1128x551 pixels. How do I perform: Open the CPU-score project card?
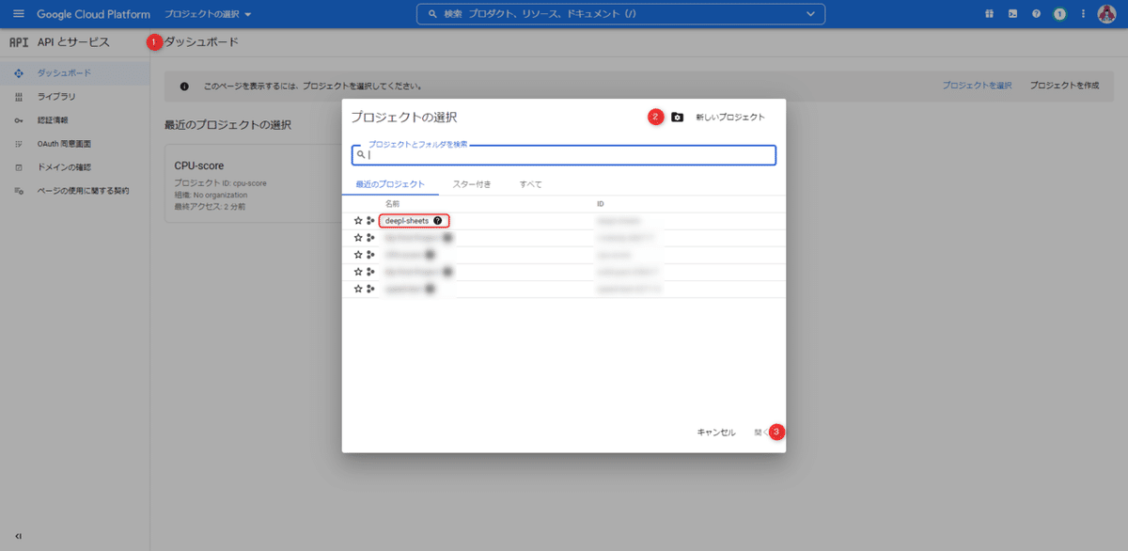(x=254, y=184)
